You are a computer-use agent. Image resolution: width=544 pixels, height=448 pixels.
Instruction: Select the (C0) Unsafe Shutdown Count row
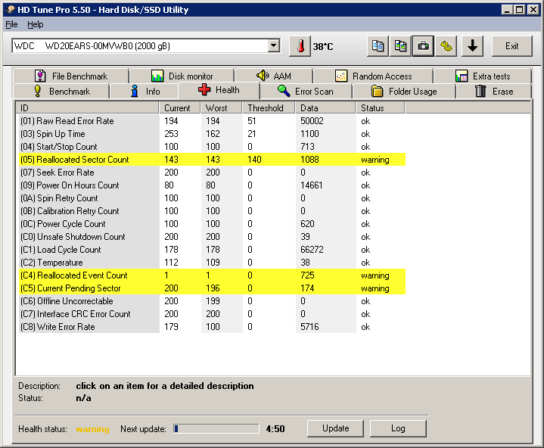tap(212, 236)
